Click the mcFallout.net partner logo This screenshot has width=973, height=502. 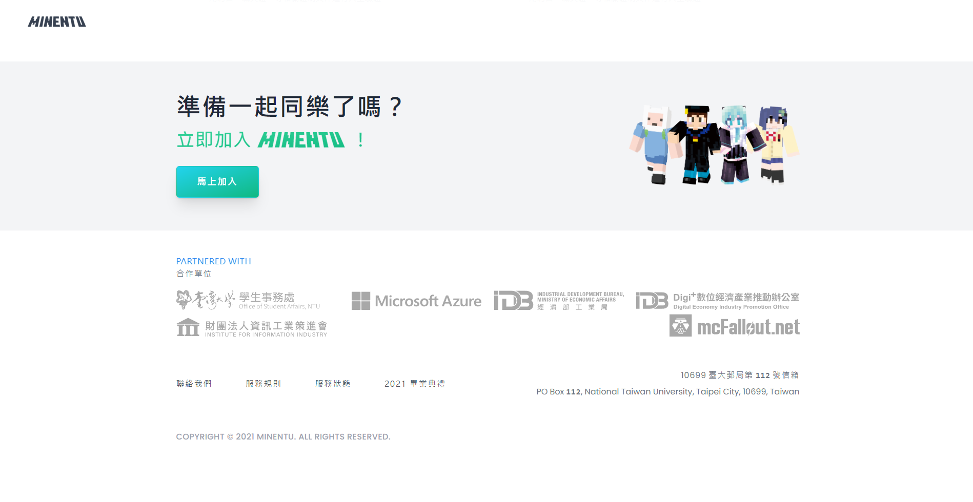734,326
